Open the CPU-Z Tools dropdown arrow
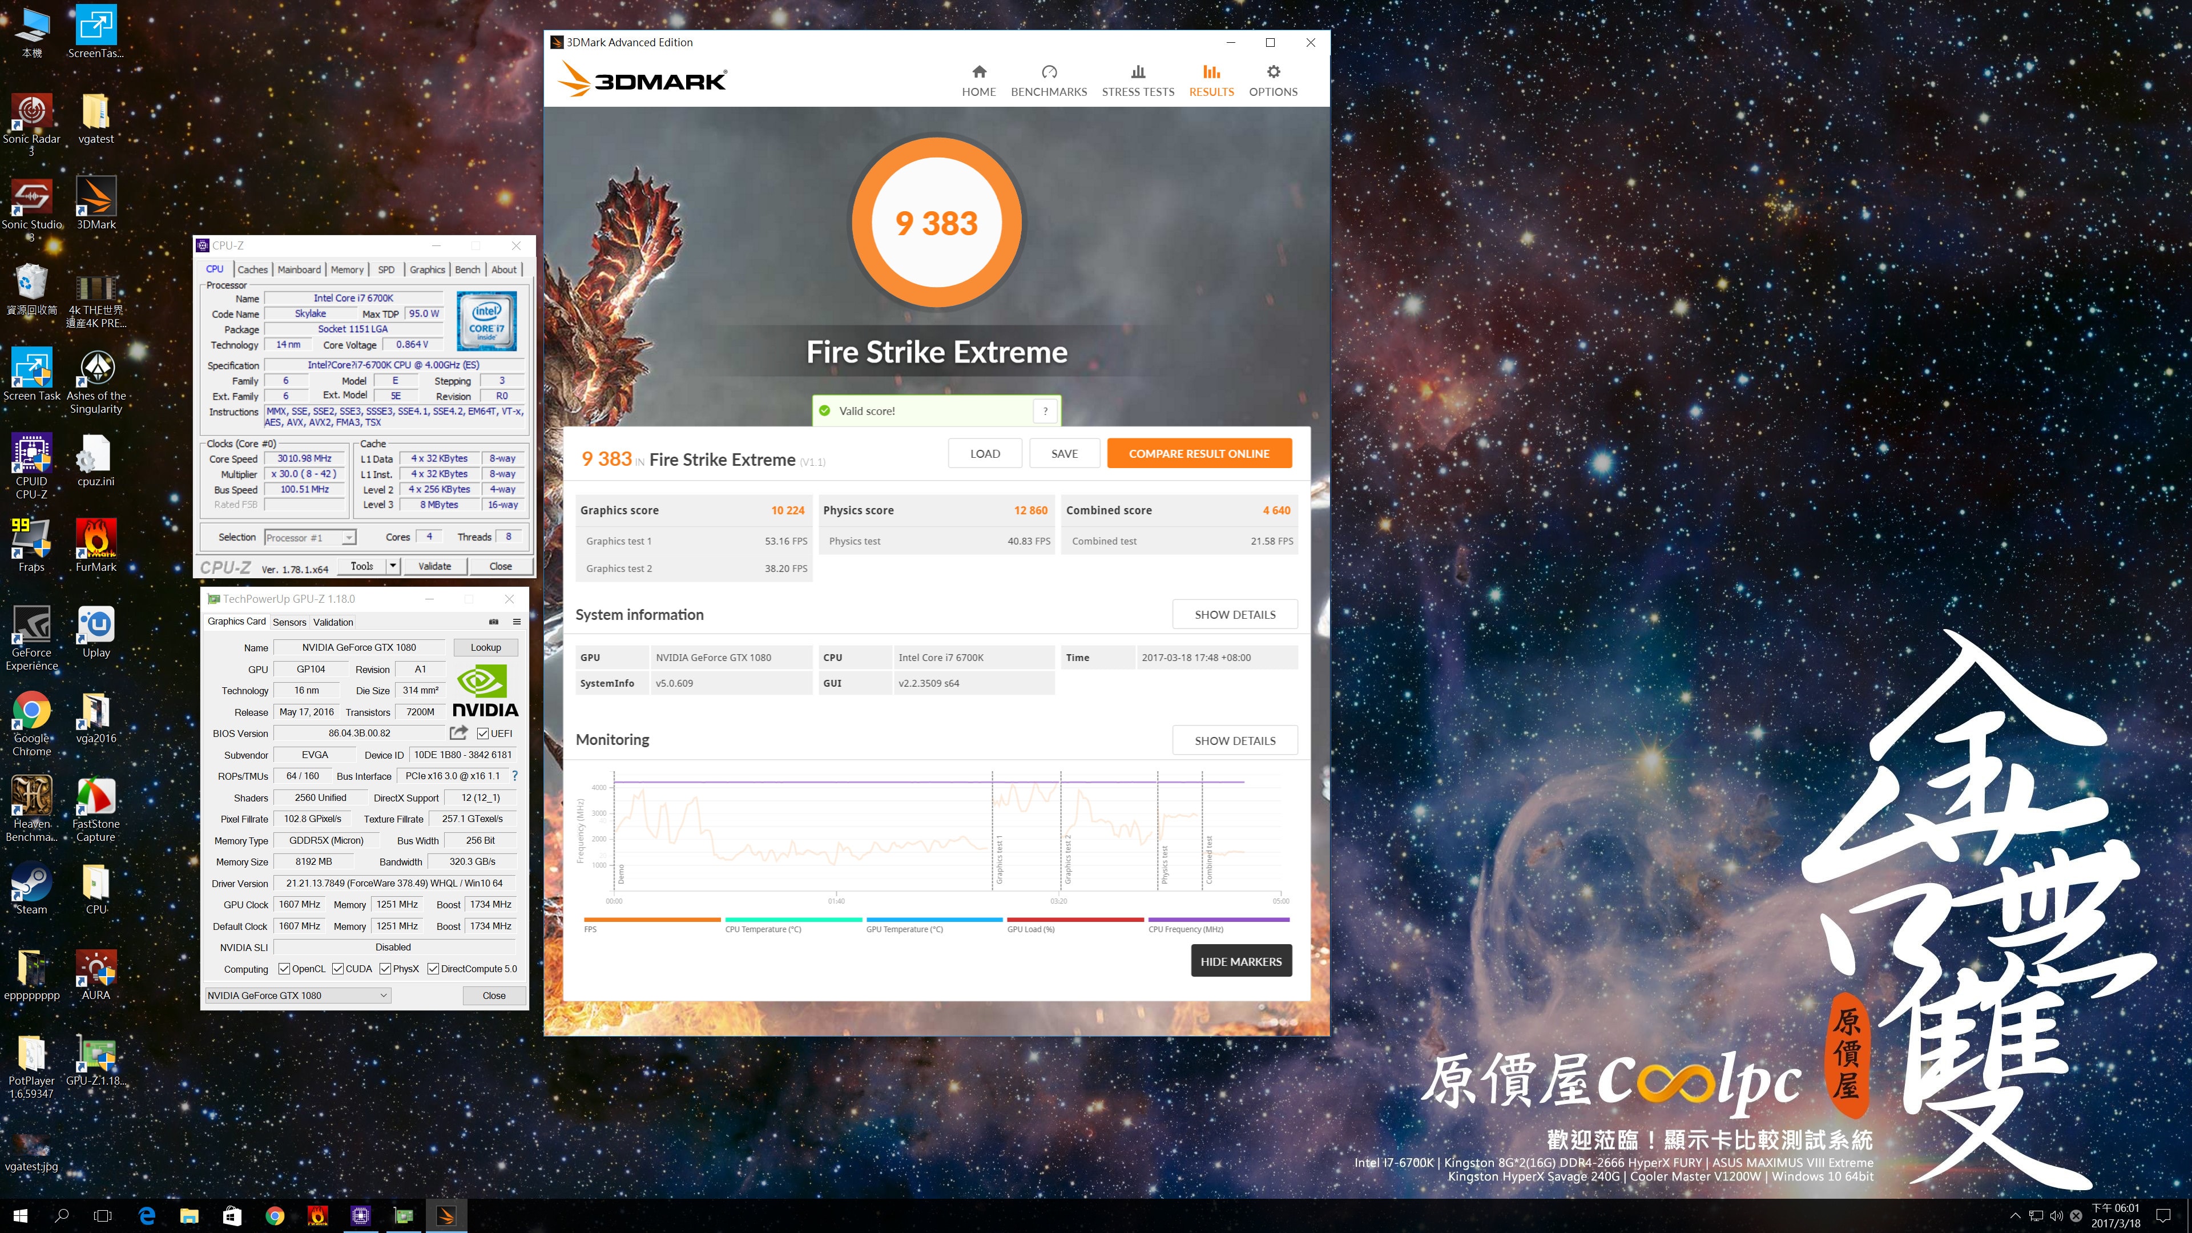Screen dimensions: 2192x1233 [392, 566]
